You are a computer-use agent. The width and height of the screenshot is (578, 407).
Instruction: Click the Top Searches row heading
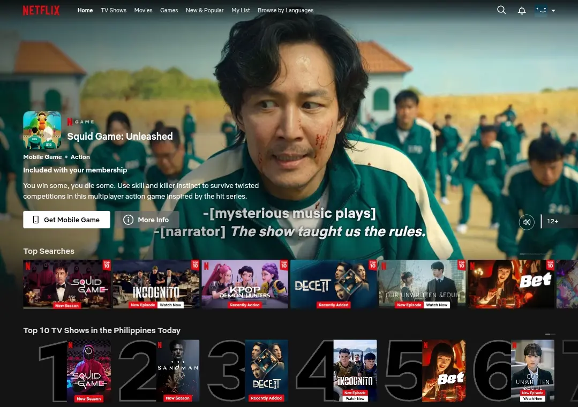tap(49, 251)
